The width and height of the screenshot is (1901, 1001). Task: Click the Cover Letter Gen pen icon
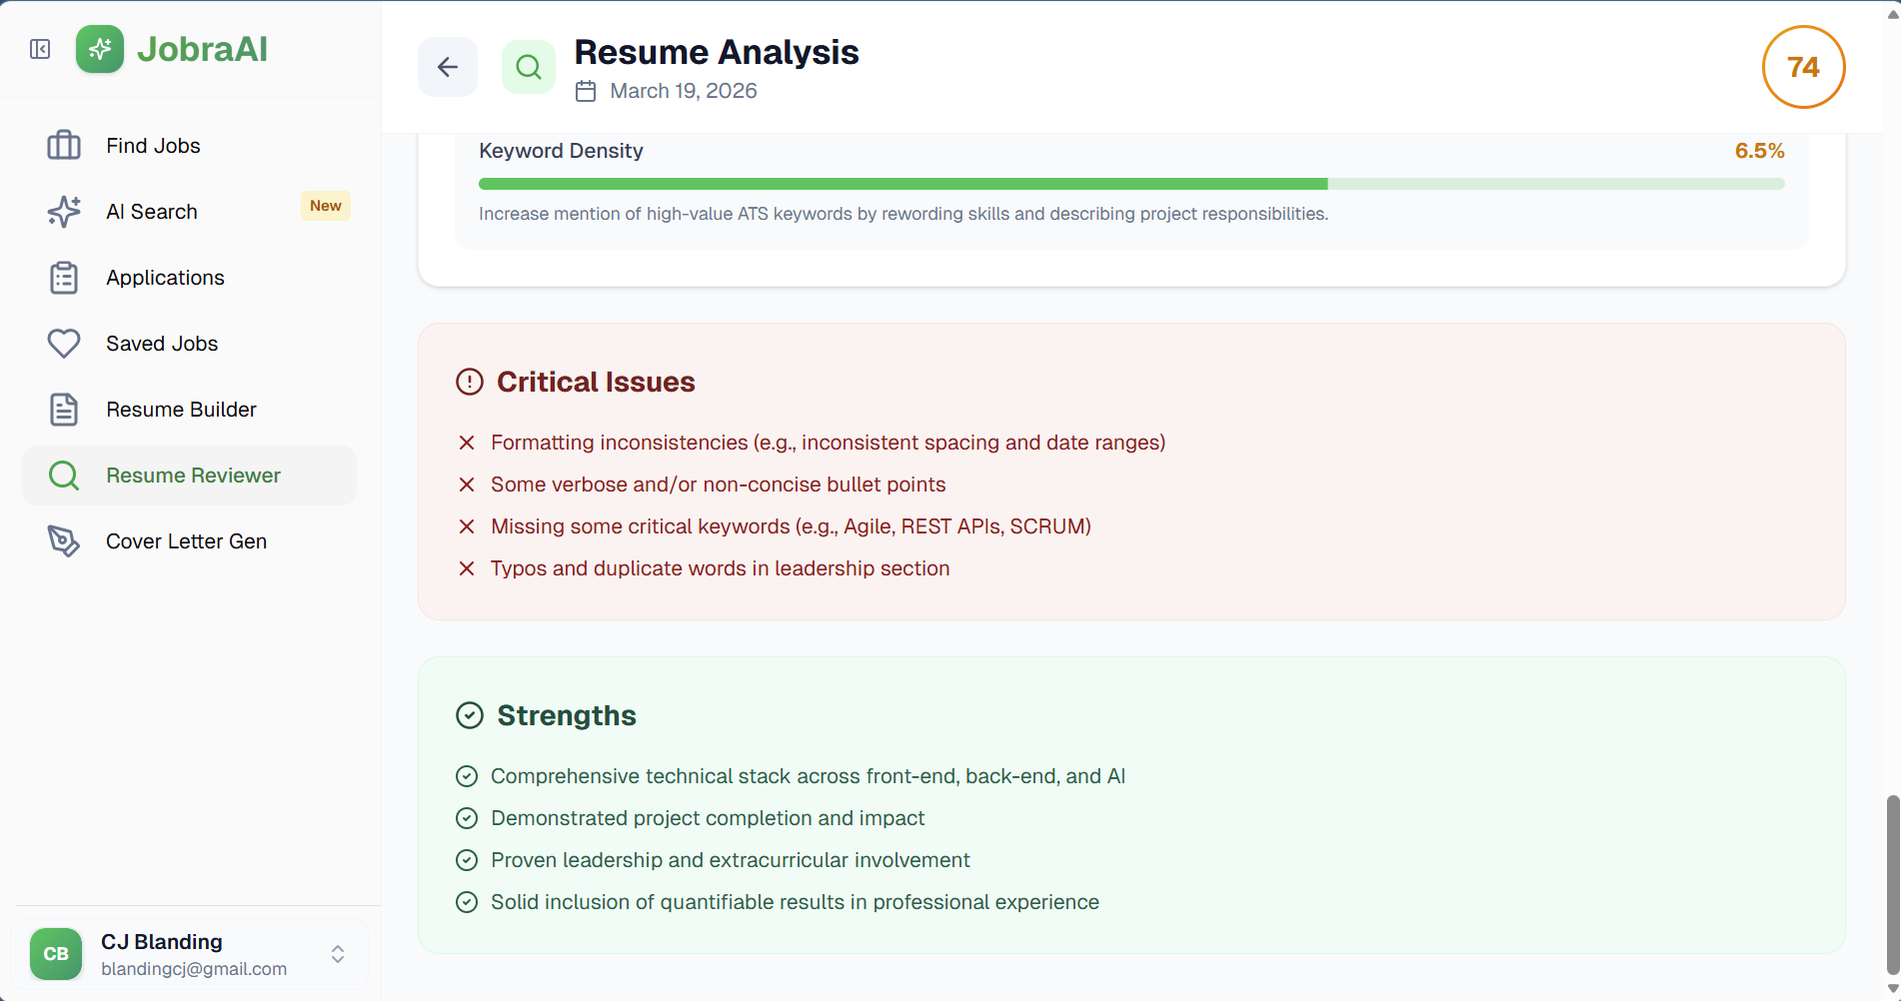click(64, 541)
